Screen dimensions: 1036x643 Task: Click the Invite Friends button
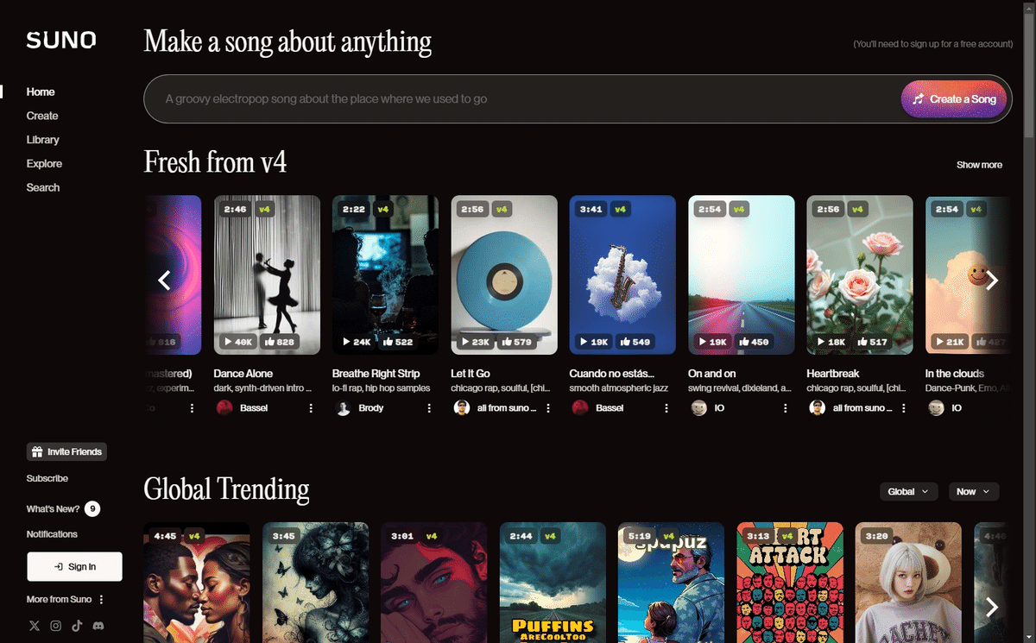click(66, 451)
